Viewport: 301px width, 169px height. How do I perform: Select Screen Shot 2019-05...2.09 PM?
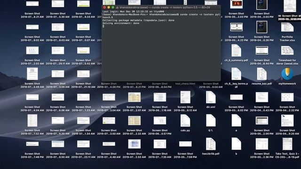(261, 121)
